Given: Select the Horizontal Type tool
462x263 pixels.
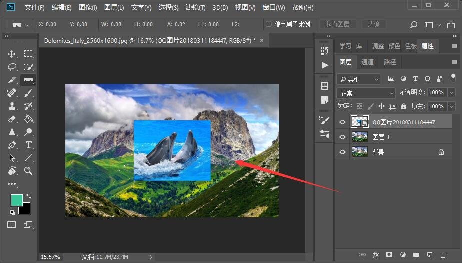Looking at the screenshot, I should (28, 145).
